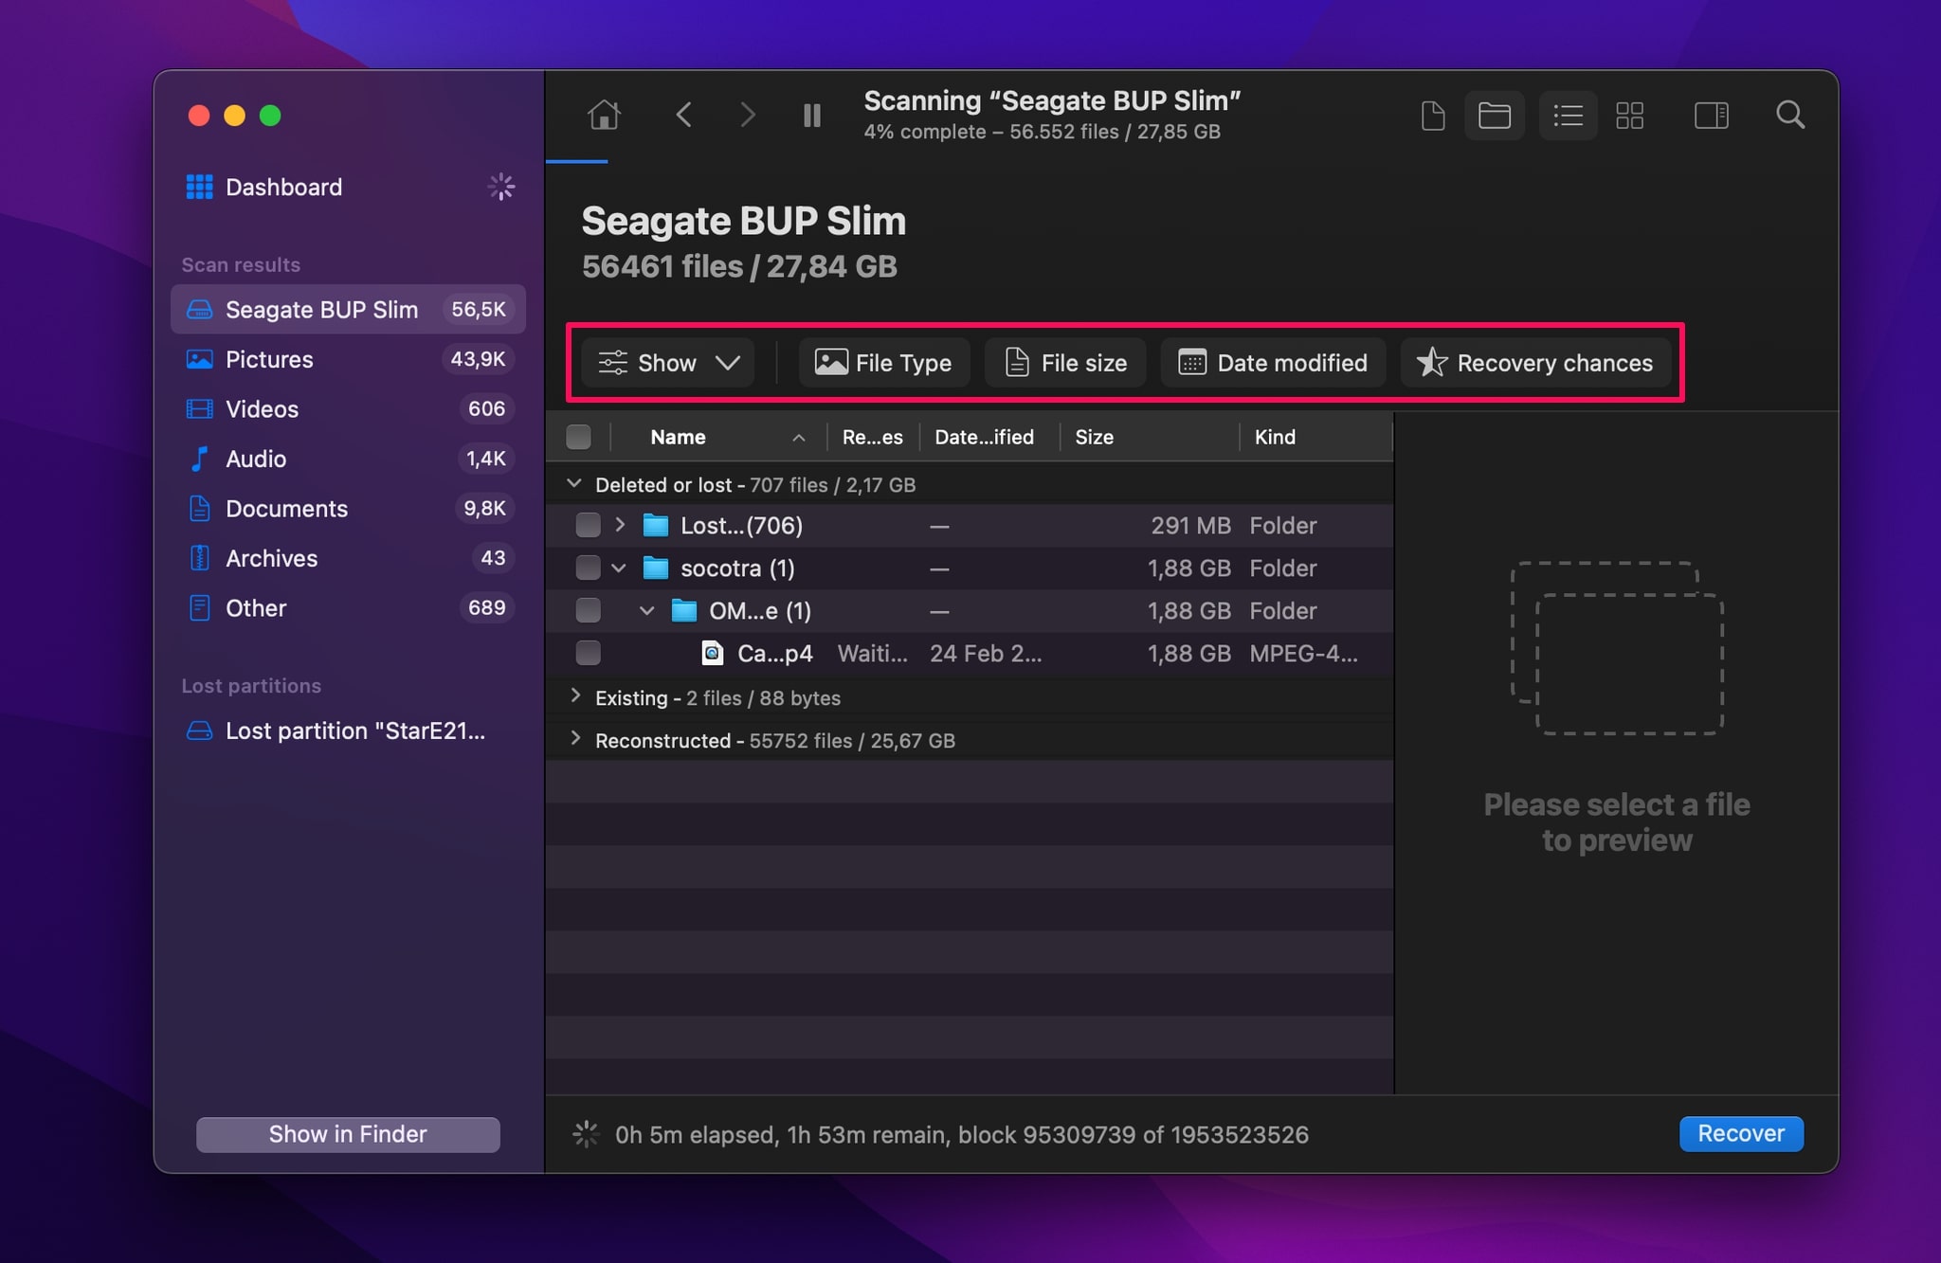Go back with left arrow

[684, 116]
